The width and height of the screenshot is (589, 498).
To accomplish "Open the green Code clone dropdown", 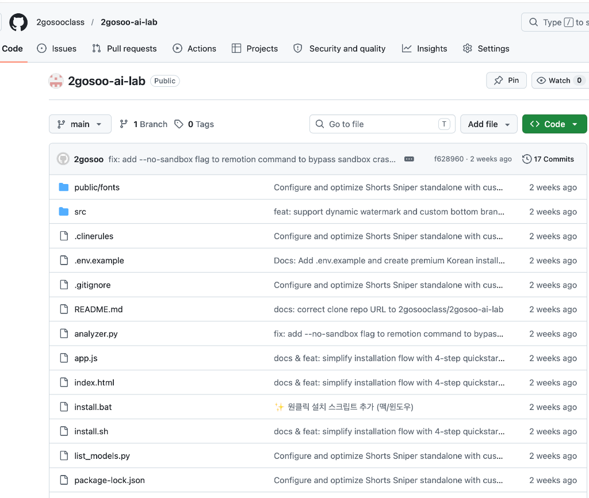I will 554,124.
